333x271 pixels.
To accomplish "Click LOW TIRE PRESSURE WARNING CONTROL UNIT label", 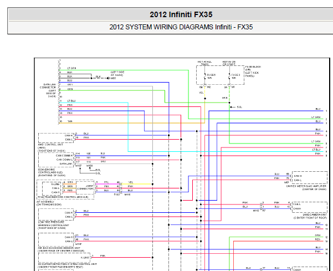I will click(53, 225).
